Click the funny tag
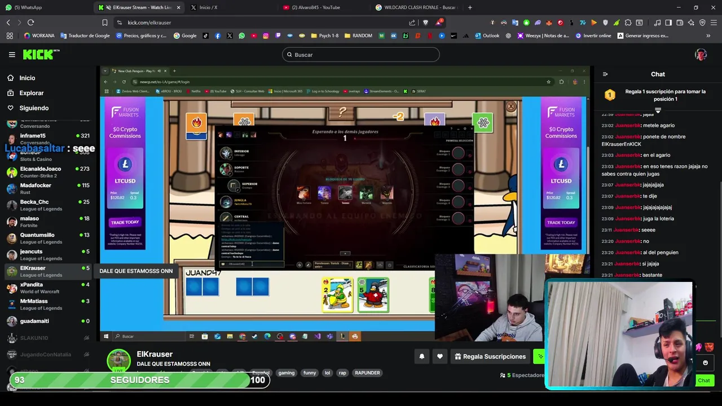 tap(310, 373)
